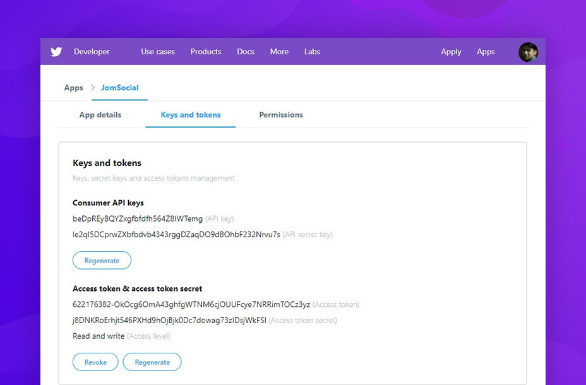Screen dimensions: 586x385
Task: Click the Consumer API keys heading
Action: point(108,203)
